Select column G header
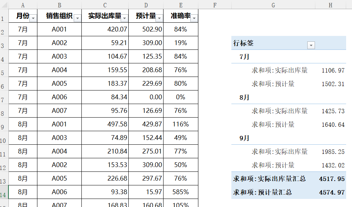Image resolution: width=352 pixels, height=207 pixels. pyautogui.click(x=273, y=5)
